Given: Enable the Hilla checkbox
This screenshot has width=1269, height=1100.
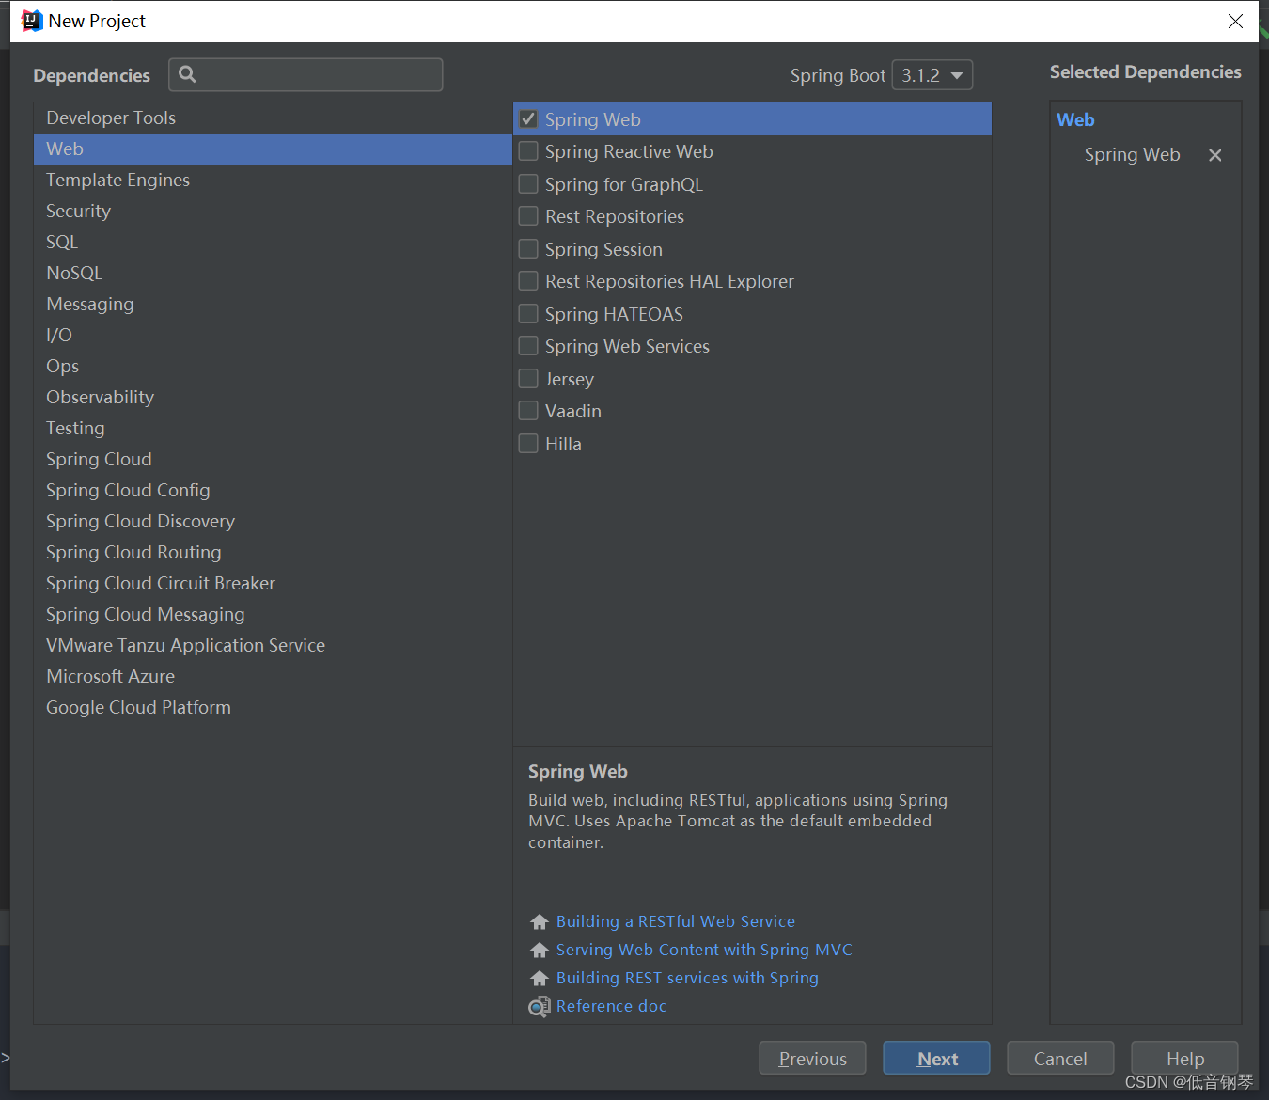Looking at the screenshot, I should (528, 444).
